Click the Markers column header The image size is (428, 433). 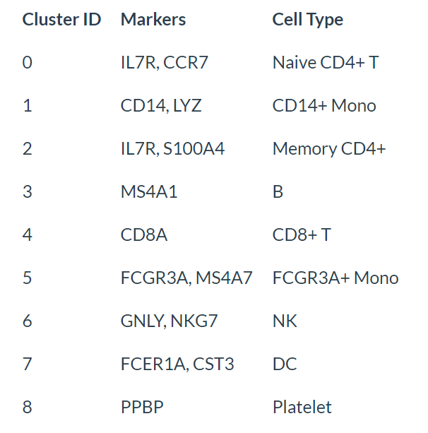coord(153,20)
